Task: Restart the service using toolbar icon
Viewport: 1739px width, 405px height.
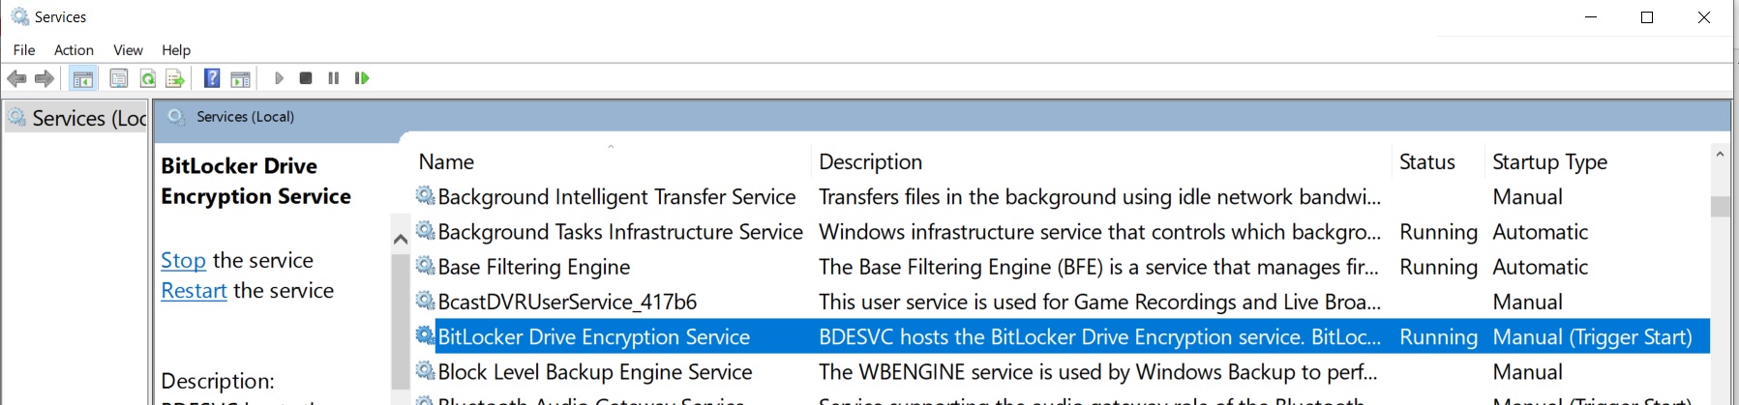Action: click(362, 78)
